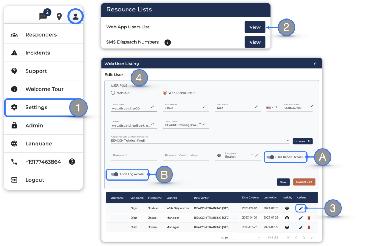Select the Manager user role radio
Viewport: 379px width, 246px height.
(x=113, y=93)
